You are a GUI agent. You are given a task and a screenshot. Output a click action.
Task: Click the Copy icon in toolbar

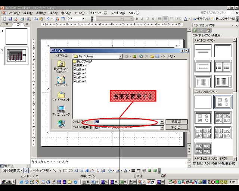(x=36, y=19)
